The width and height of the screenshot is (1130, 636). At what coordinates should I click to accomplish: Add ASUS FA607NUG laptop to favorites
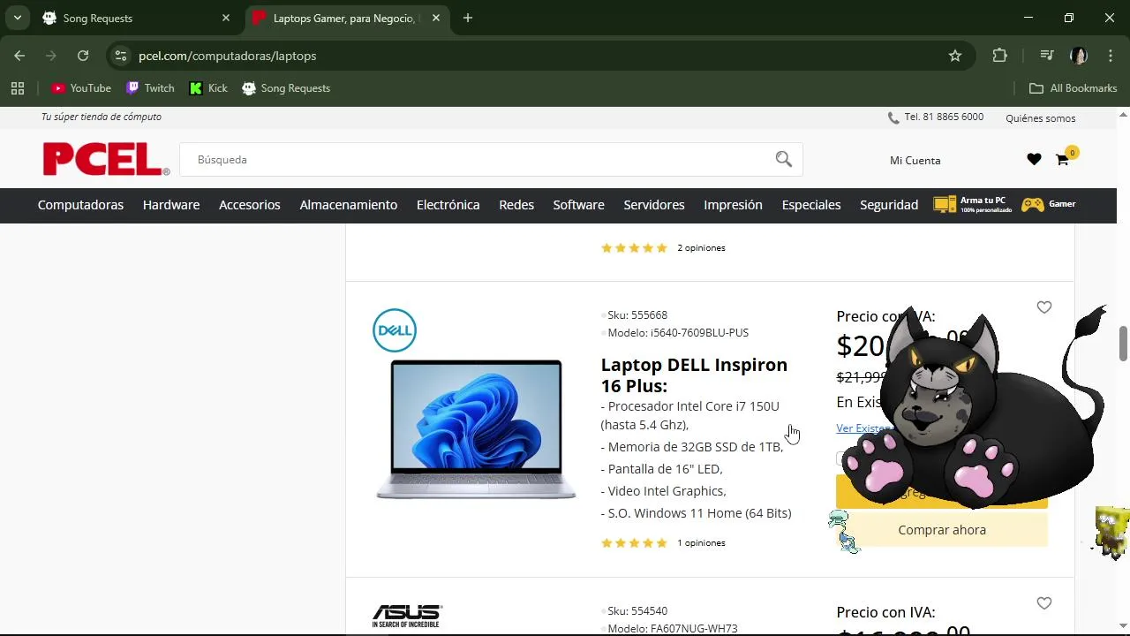coord(1044,603)
